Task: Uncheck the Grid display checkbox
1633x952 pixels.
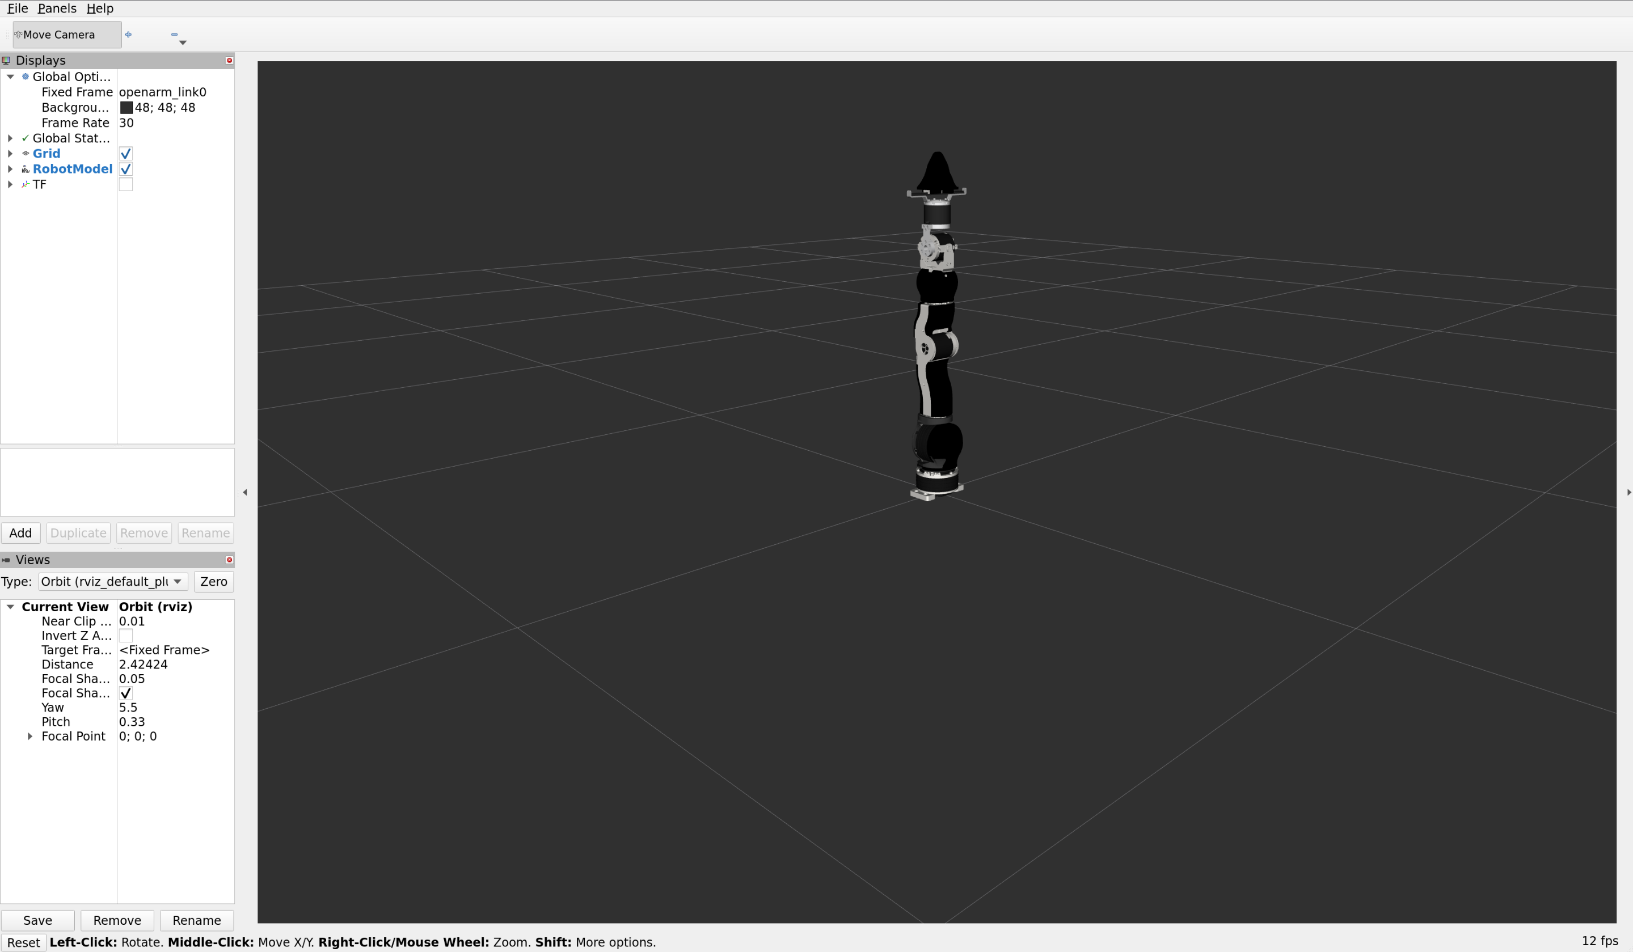Action: click(x=126, y=154)
